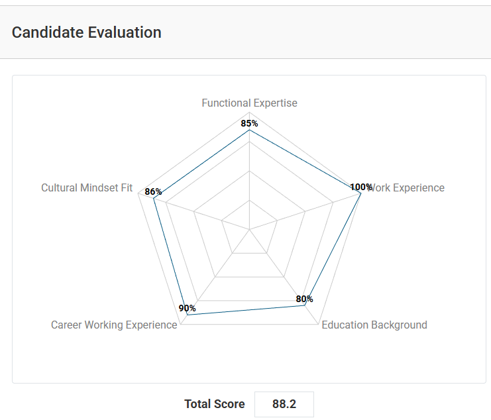This screenshot has width=491, height=420.
Task: Select the 86% score value label
Action: click(153, 192)
